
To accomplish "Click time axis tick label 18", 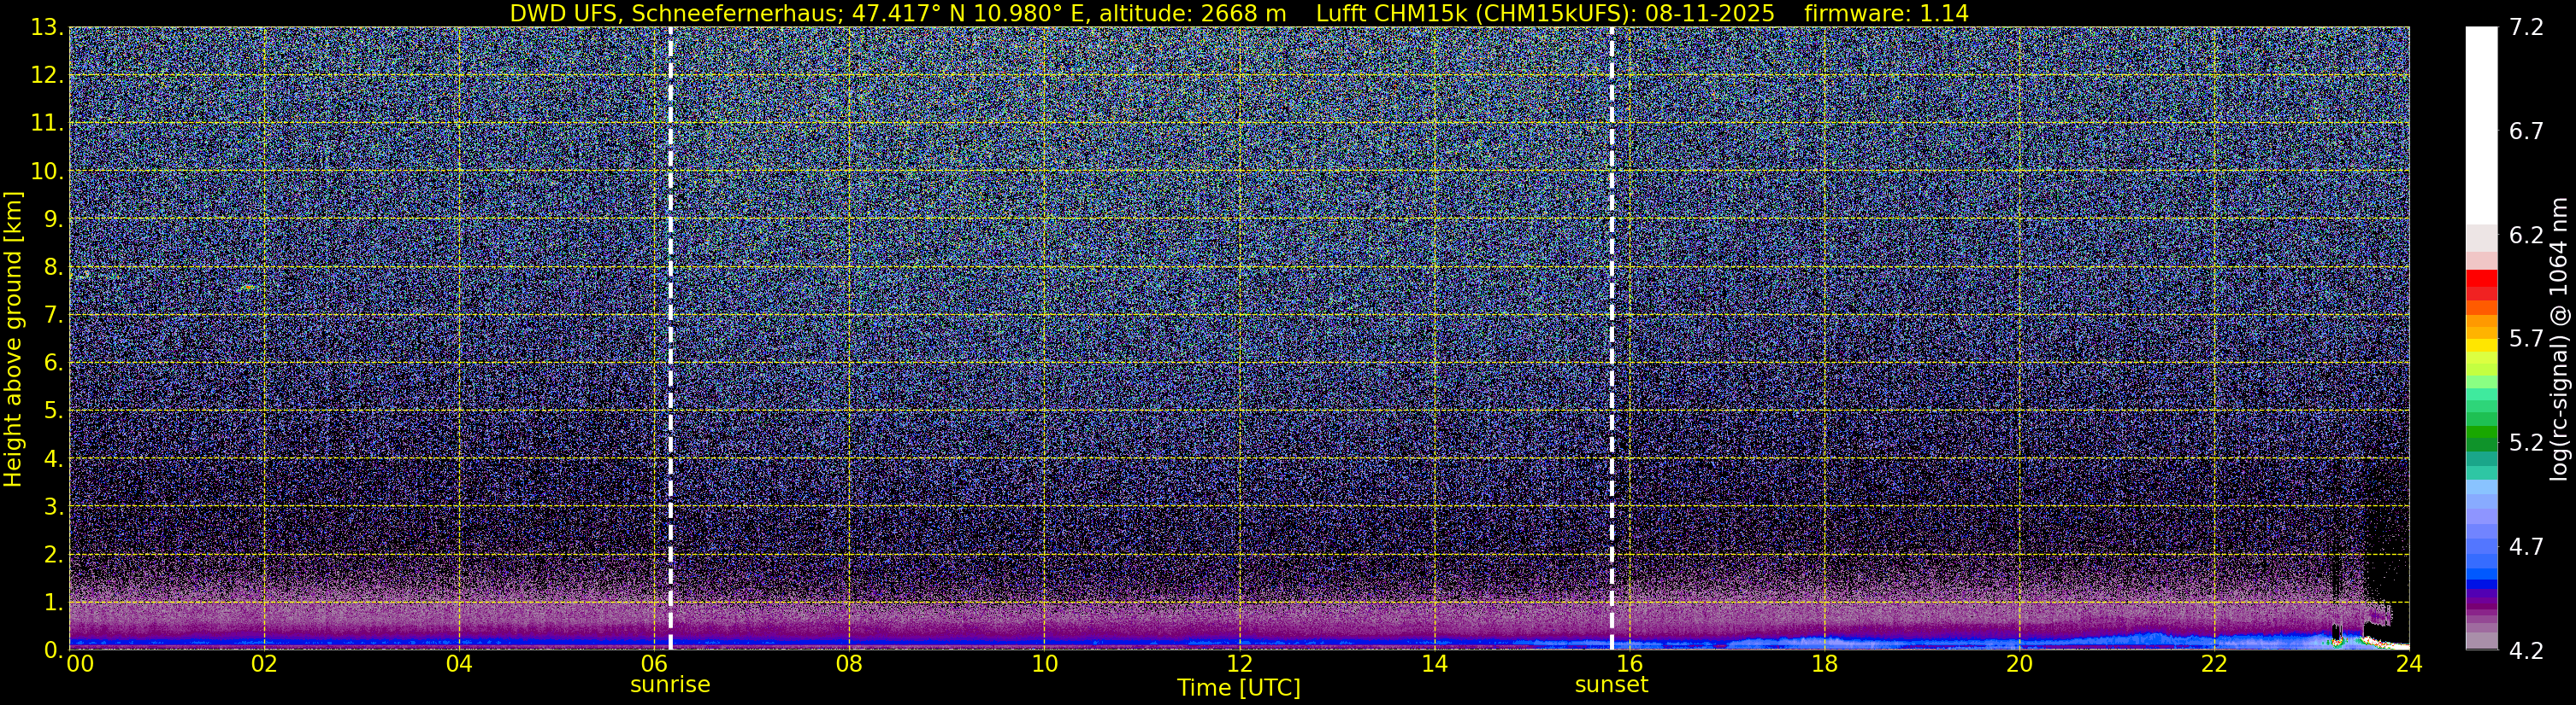I will [x=1824, y=664].
